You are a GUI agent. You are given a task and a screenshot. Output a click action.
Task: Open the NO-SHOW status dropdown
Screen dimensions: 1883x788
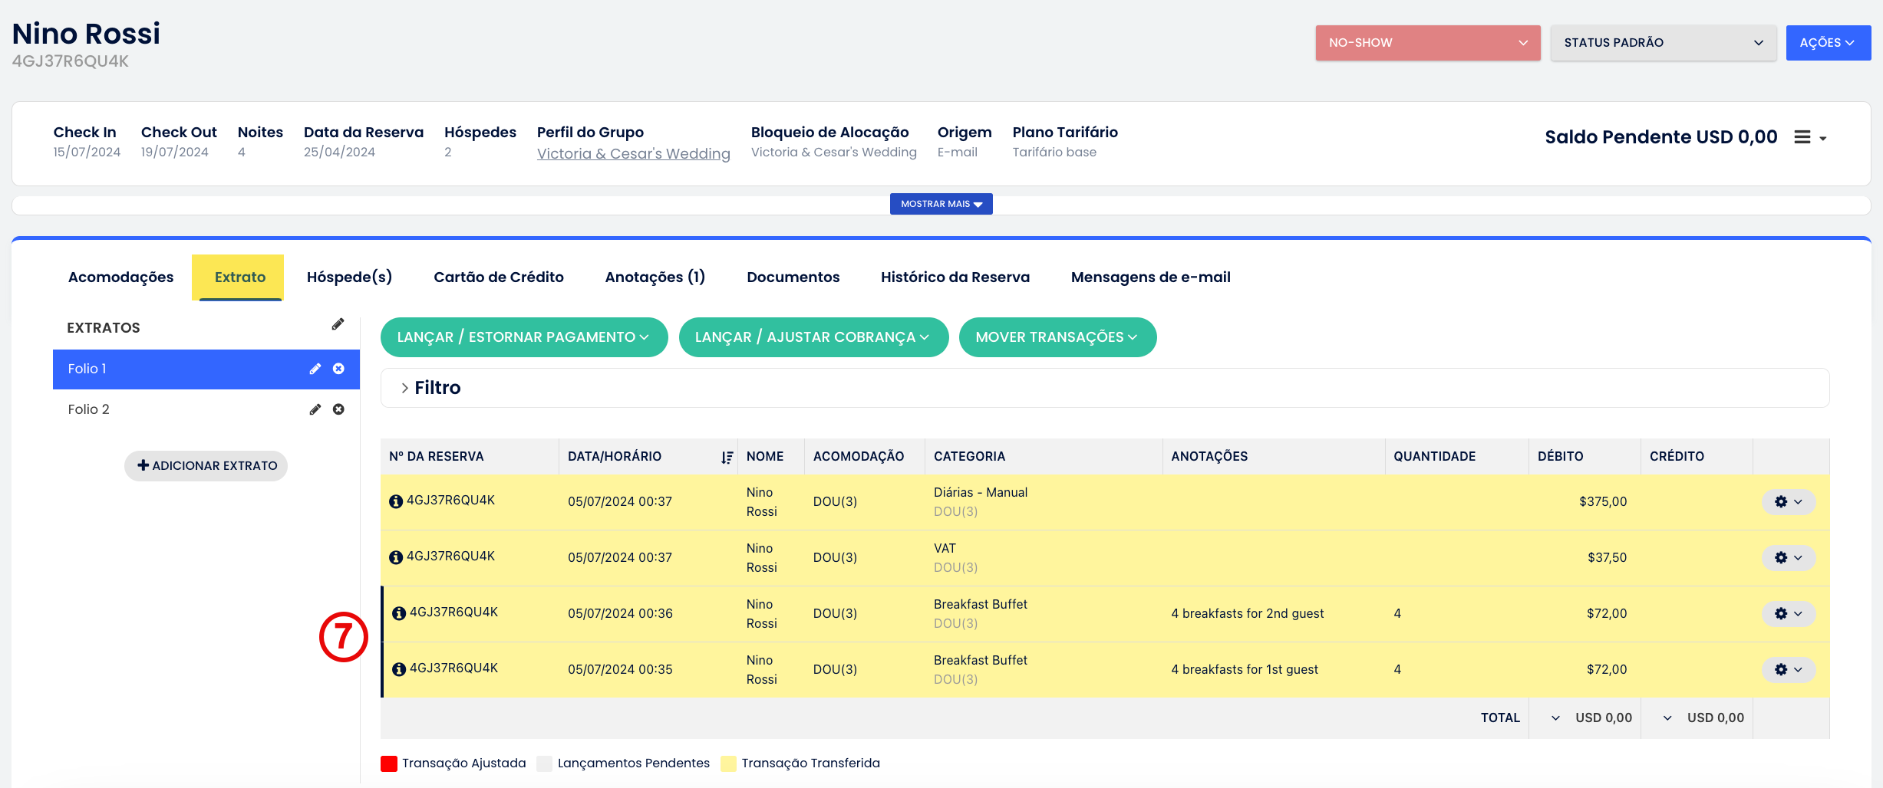(1427, 43)
